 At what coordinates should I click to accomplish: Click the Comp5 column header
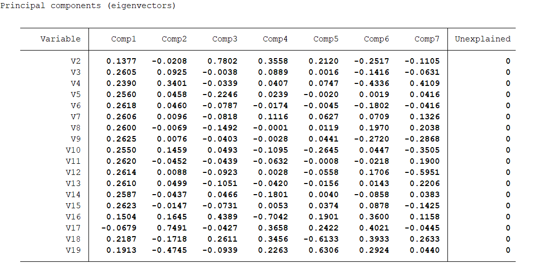[x=326, y=39]
